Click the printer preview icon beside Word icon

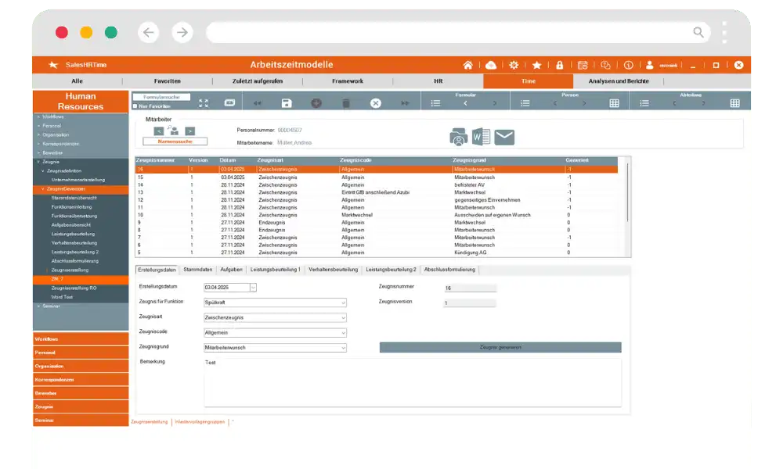click(x=458, y=137)
